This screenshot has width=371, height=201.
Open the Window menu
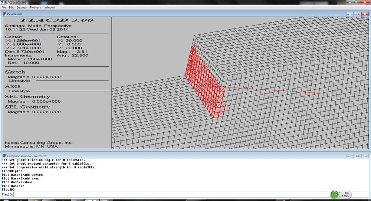pyautogui.click(x=50, y=7)
